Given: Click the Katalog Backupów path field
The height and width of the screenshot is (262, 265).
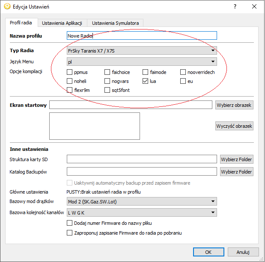Looking at the screenshot, I should [142, 171].
